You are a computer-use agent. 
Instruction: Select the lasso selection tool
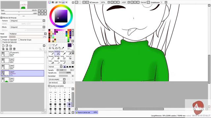click(53, 45)
